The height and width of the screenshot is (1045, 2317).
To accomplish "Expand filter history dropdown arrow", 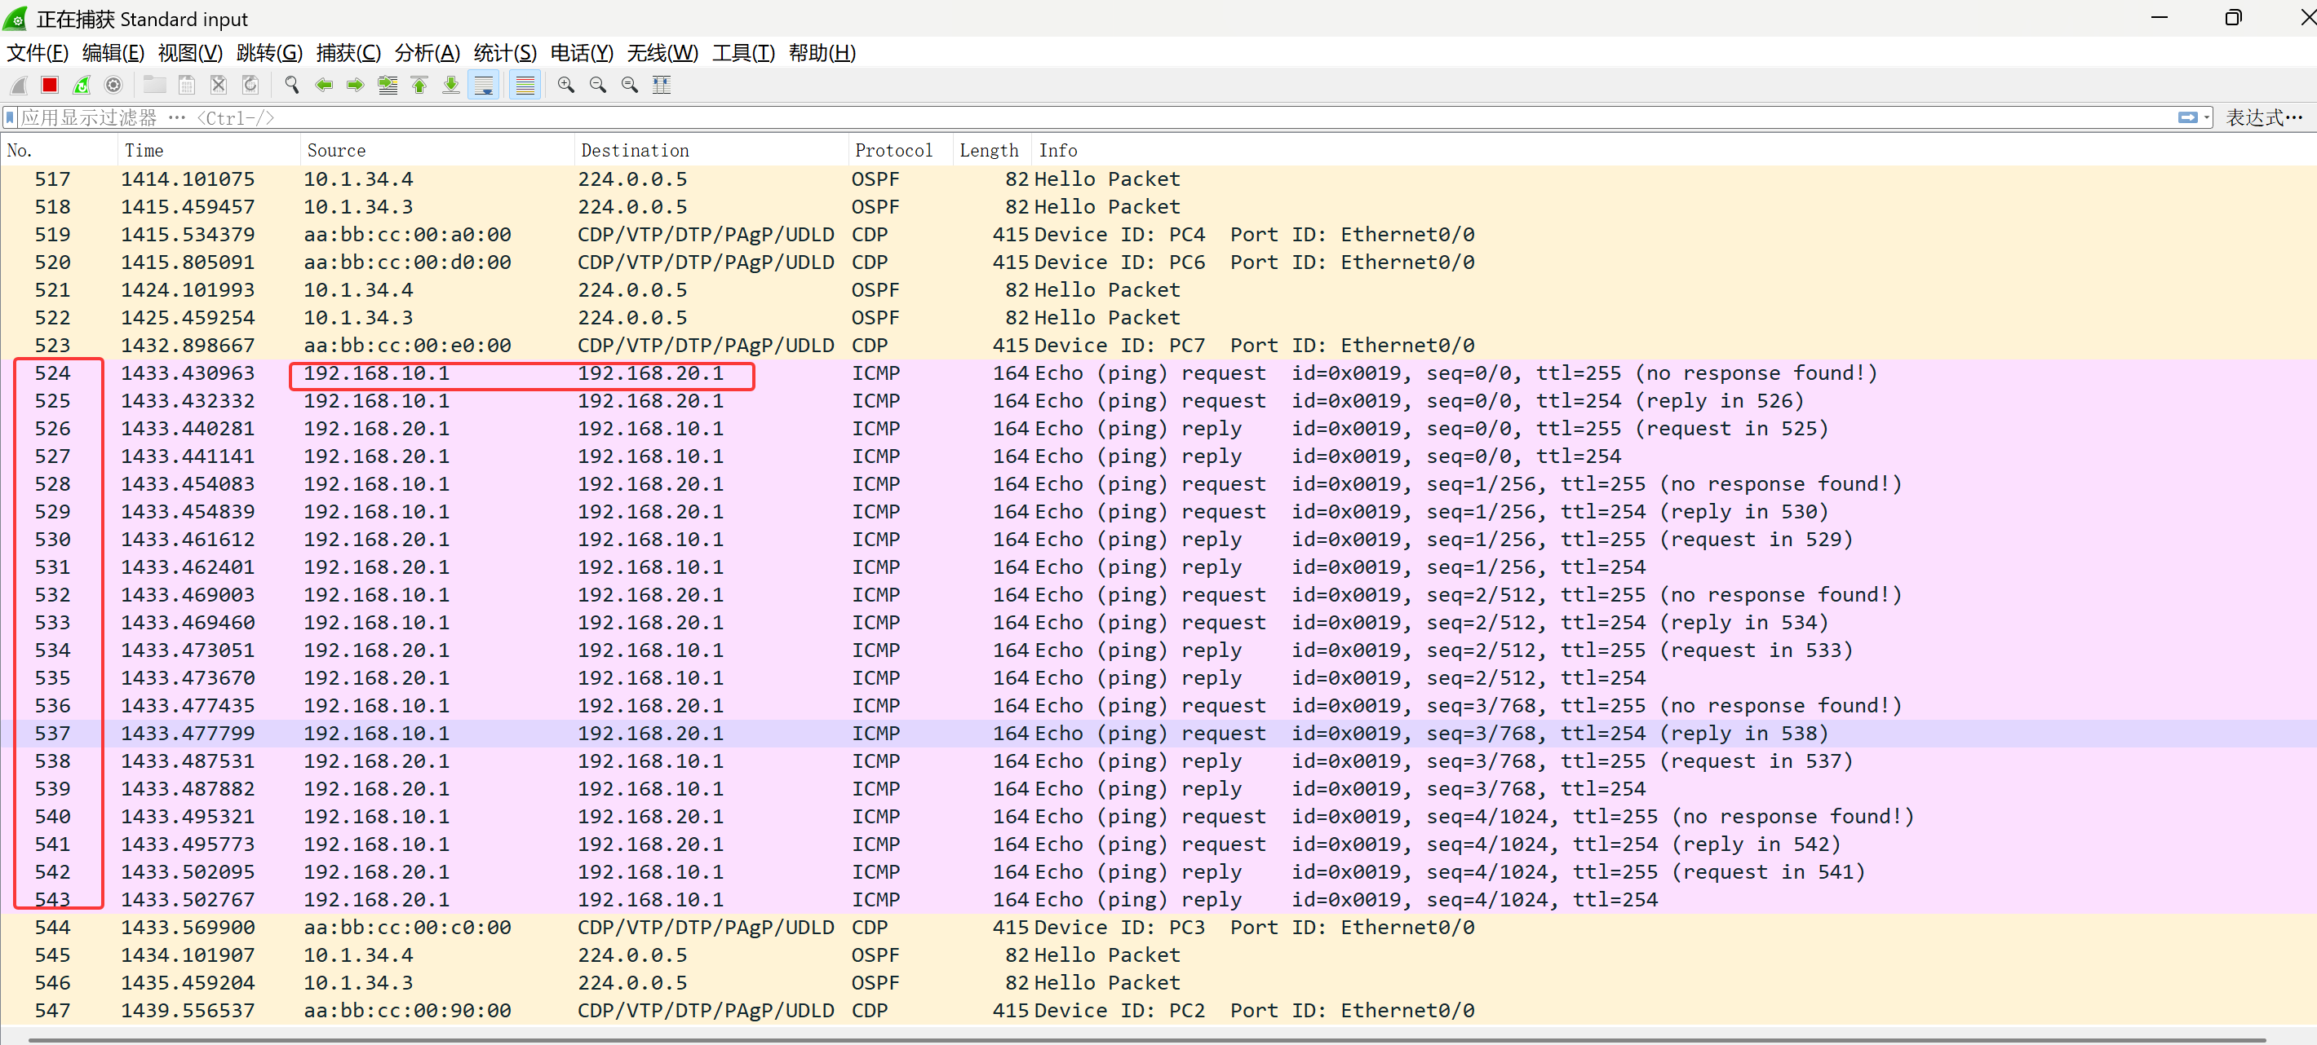I will 2206,117.
